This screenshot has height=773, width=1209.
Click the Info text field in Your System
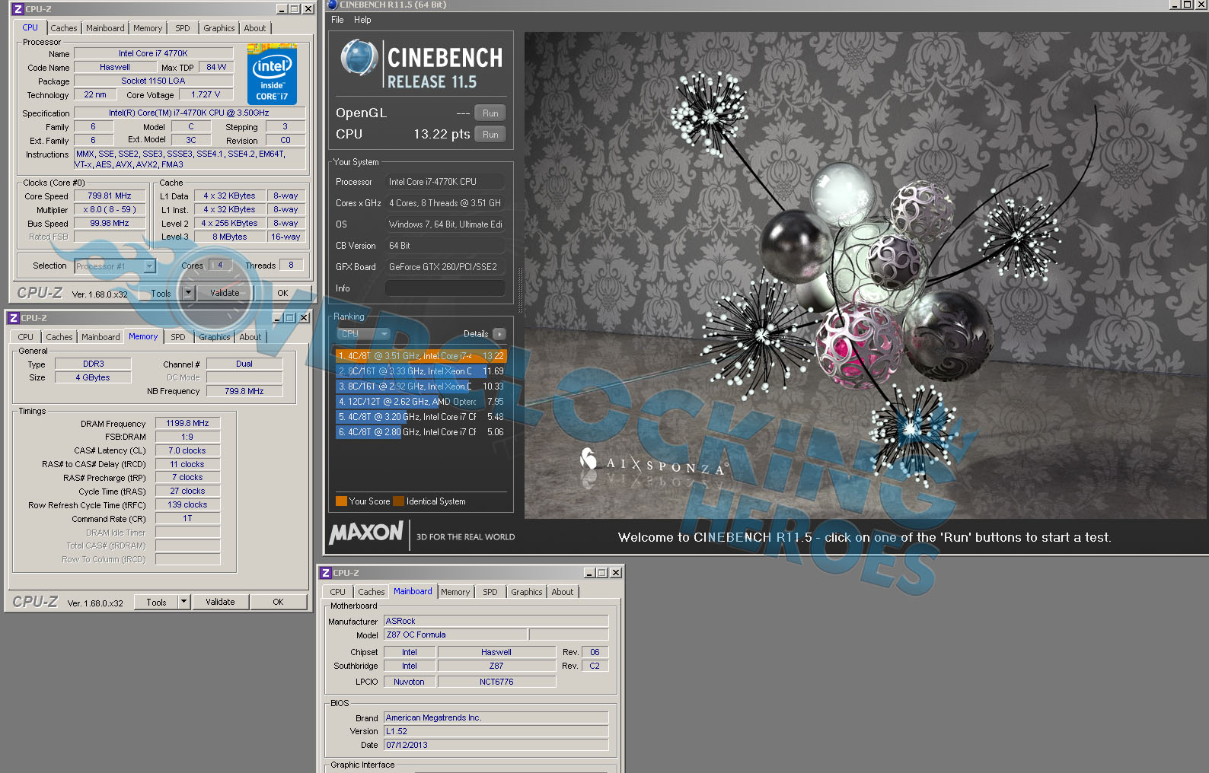point(445,288)
